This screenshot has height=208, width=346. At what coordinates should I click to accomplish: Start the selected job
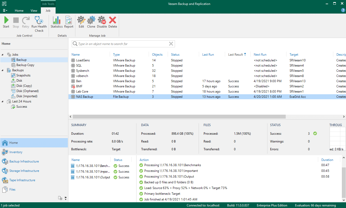click(6, 22)
